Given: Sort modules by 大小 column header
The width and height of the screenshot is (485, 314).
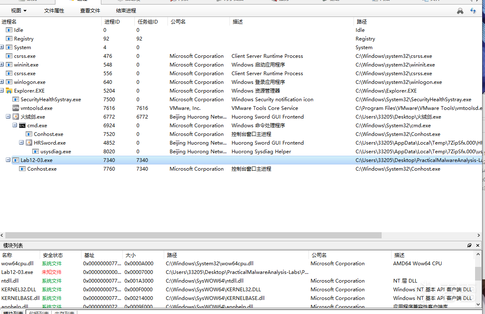Looking at the screenshot, I should [143, 255].
